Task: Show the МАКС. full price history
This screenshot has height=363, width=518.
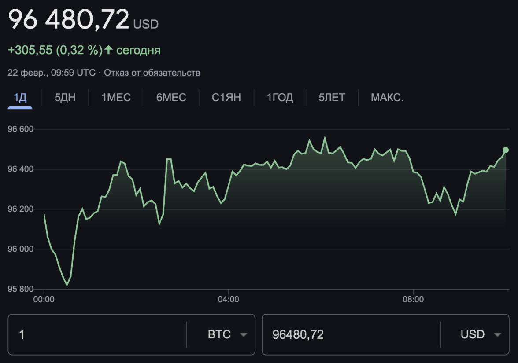Action: click(387, 97)
